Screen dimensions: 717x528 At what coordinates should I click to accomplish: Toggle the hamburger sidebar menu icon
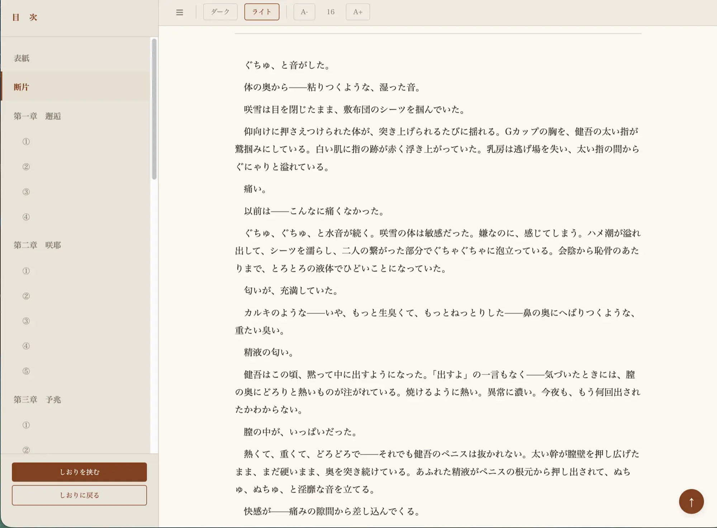180,13
